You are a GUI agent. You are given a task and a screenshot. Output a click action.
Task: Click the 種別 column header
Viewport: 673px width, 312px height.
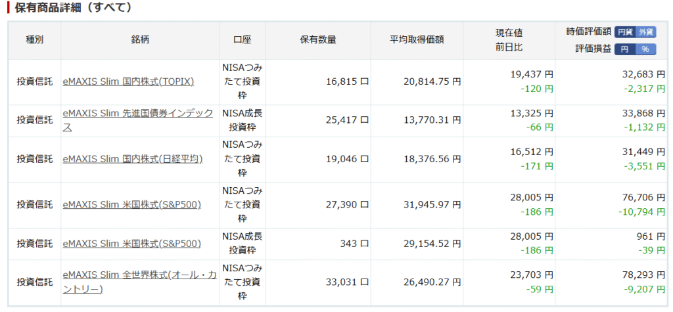click(x=34, y=40)
